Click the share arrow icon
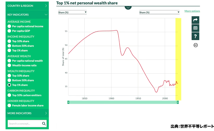 point(195,20)
